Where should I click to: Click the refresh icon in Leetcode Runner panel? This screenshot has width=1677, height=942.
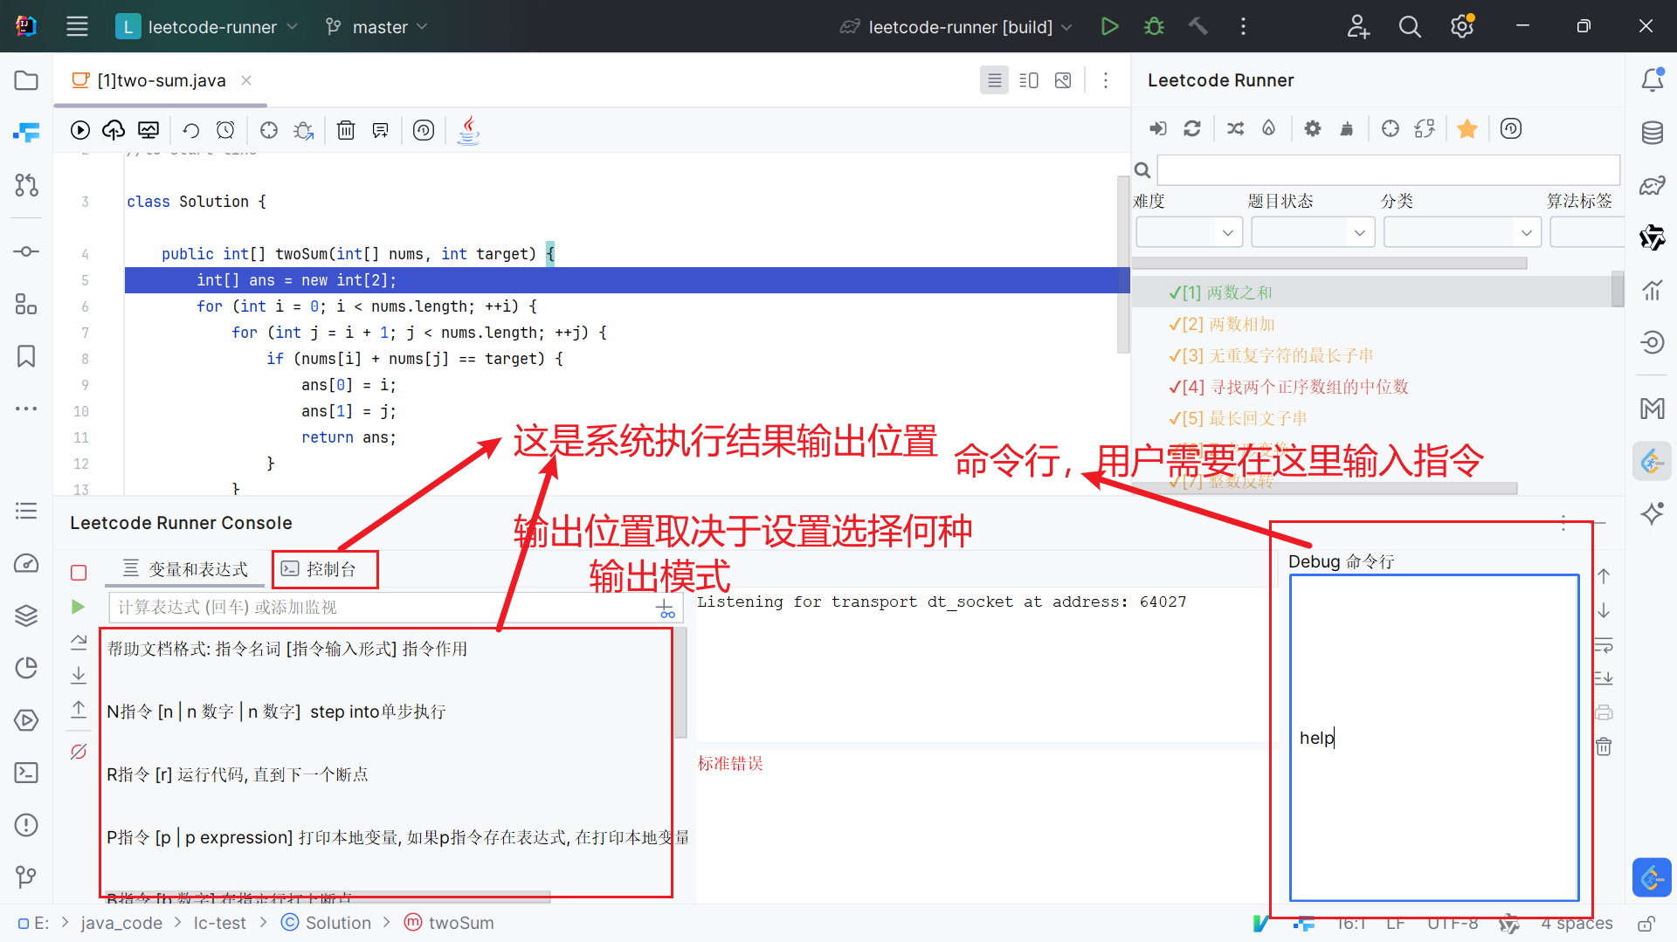tap(1192, 128)
